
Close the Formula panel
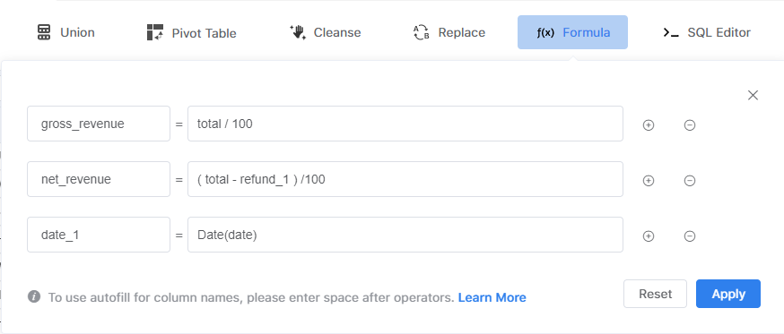753,95
